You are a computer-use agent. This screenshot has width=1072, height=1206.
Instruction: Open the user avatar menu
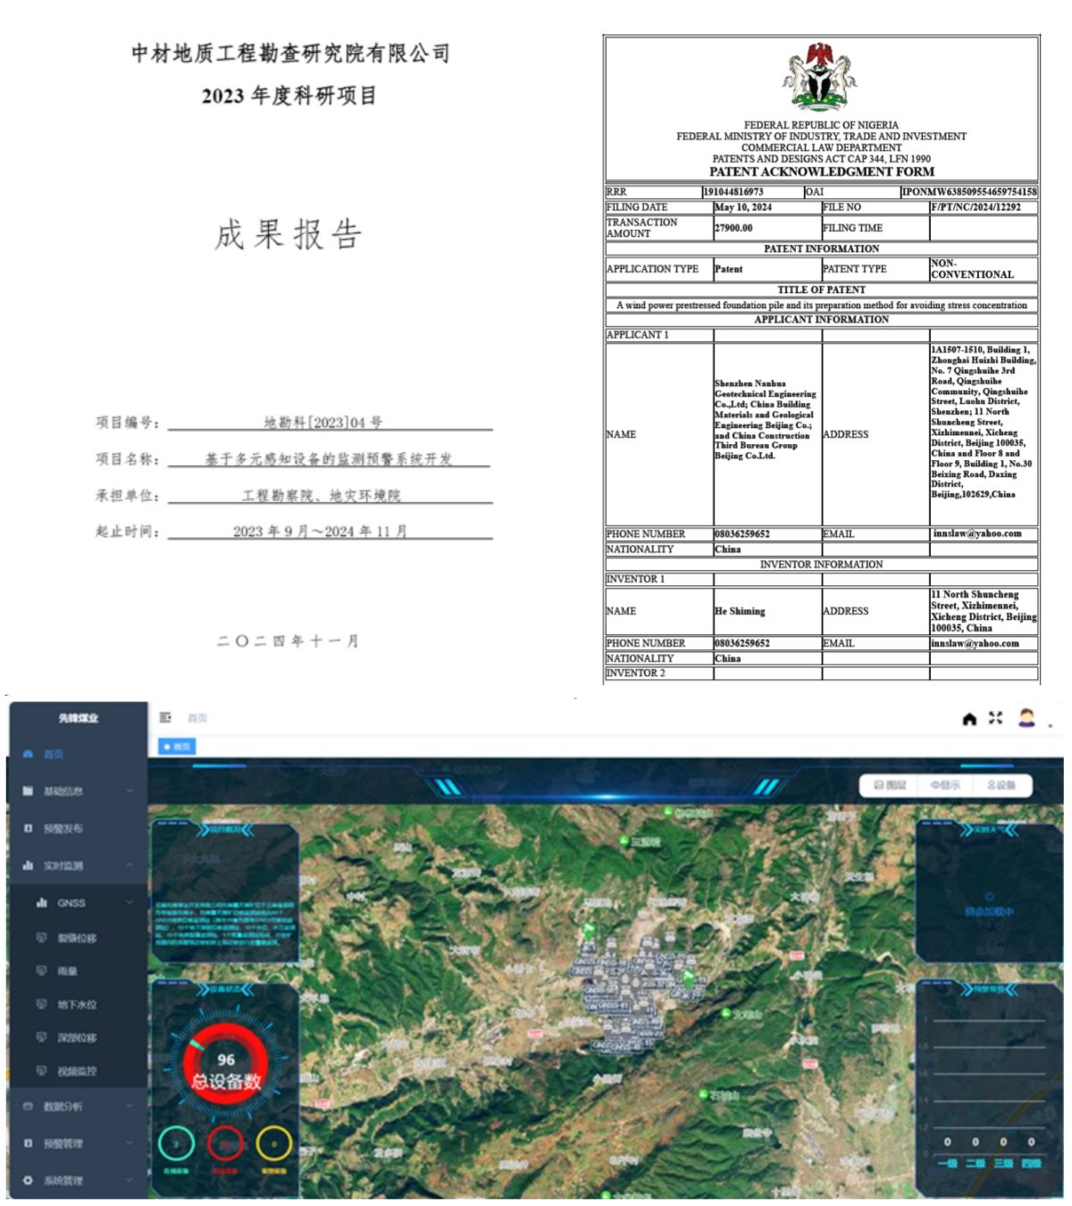click(1027, 718)
